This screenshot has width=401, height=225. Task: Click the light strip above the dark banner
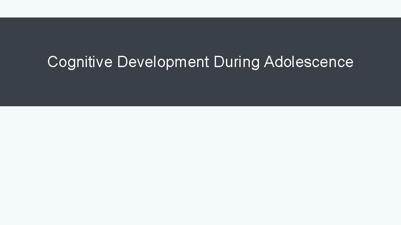point(200,8)
